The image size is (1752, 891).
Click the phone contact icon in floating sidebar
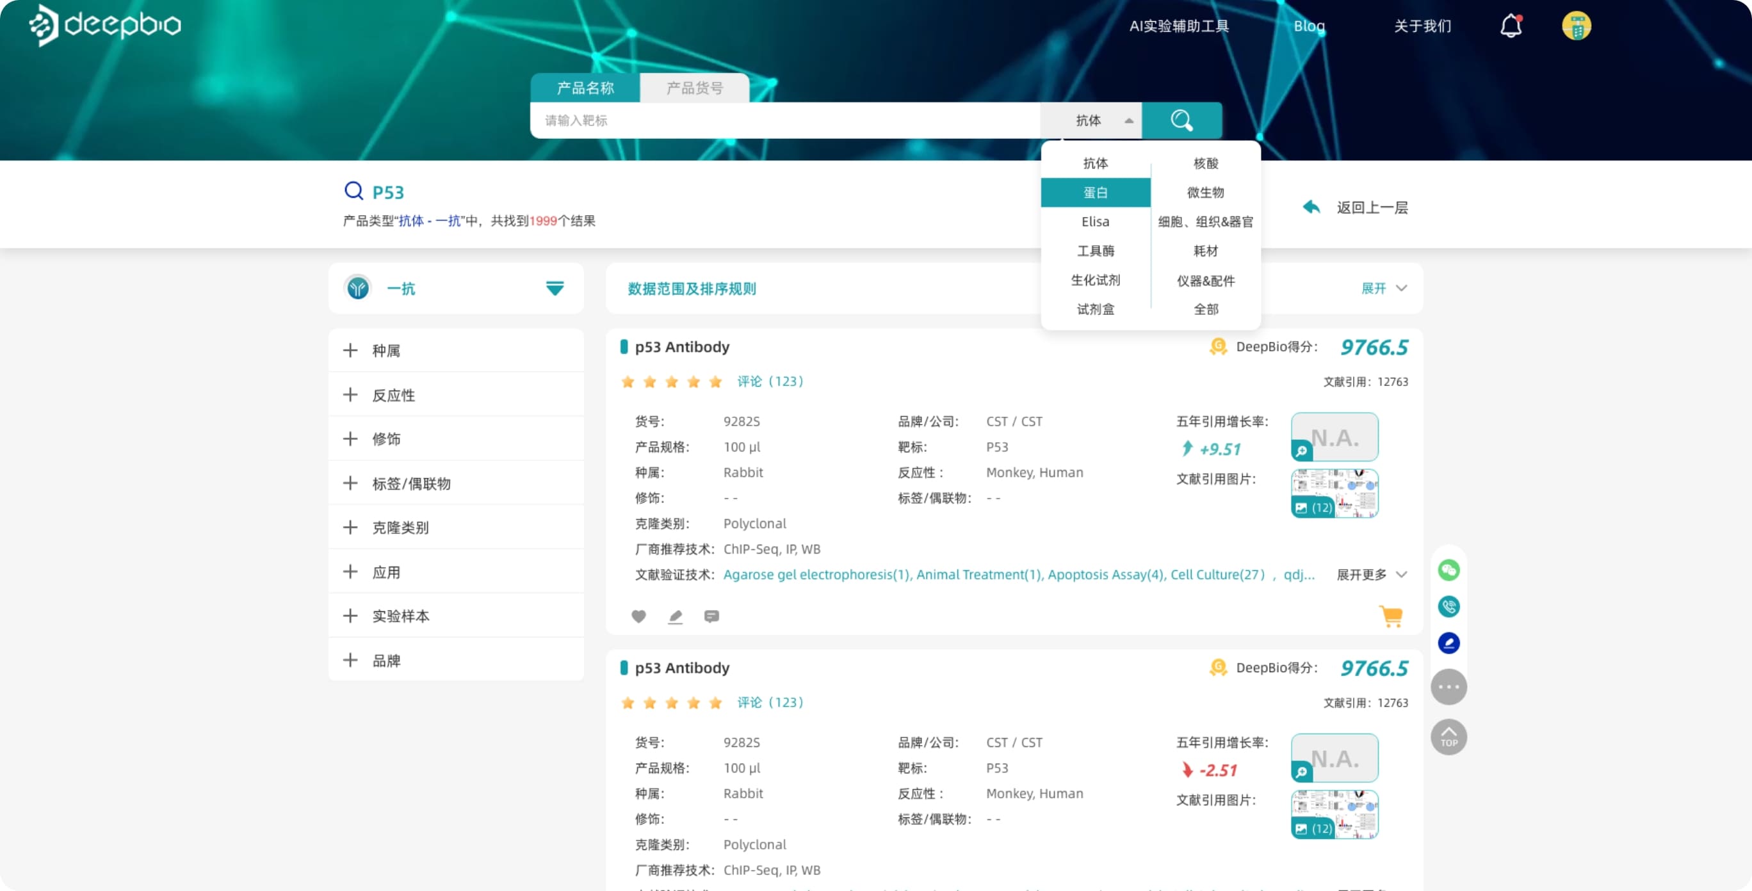[1449, 606]
